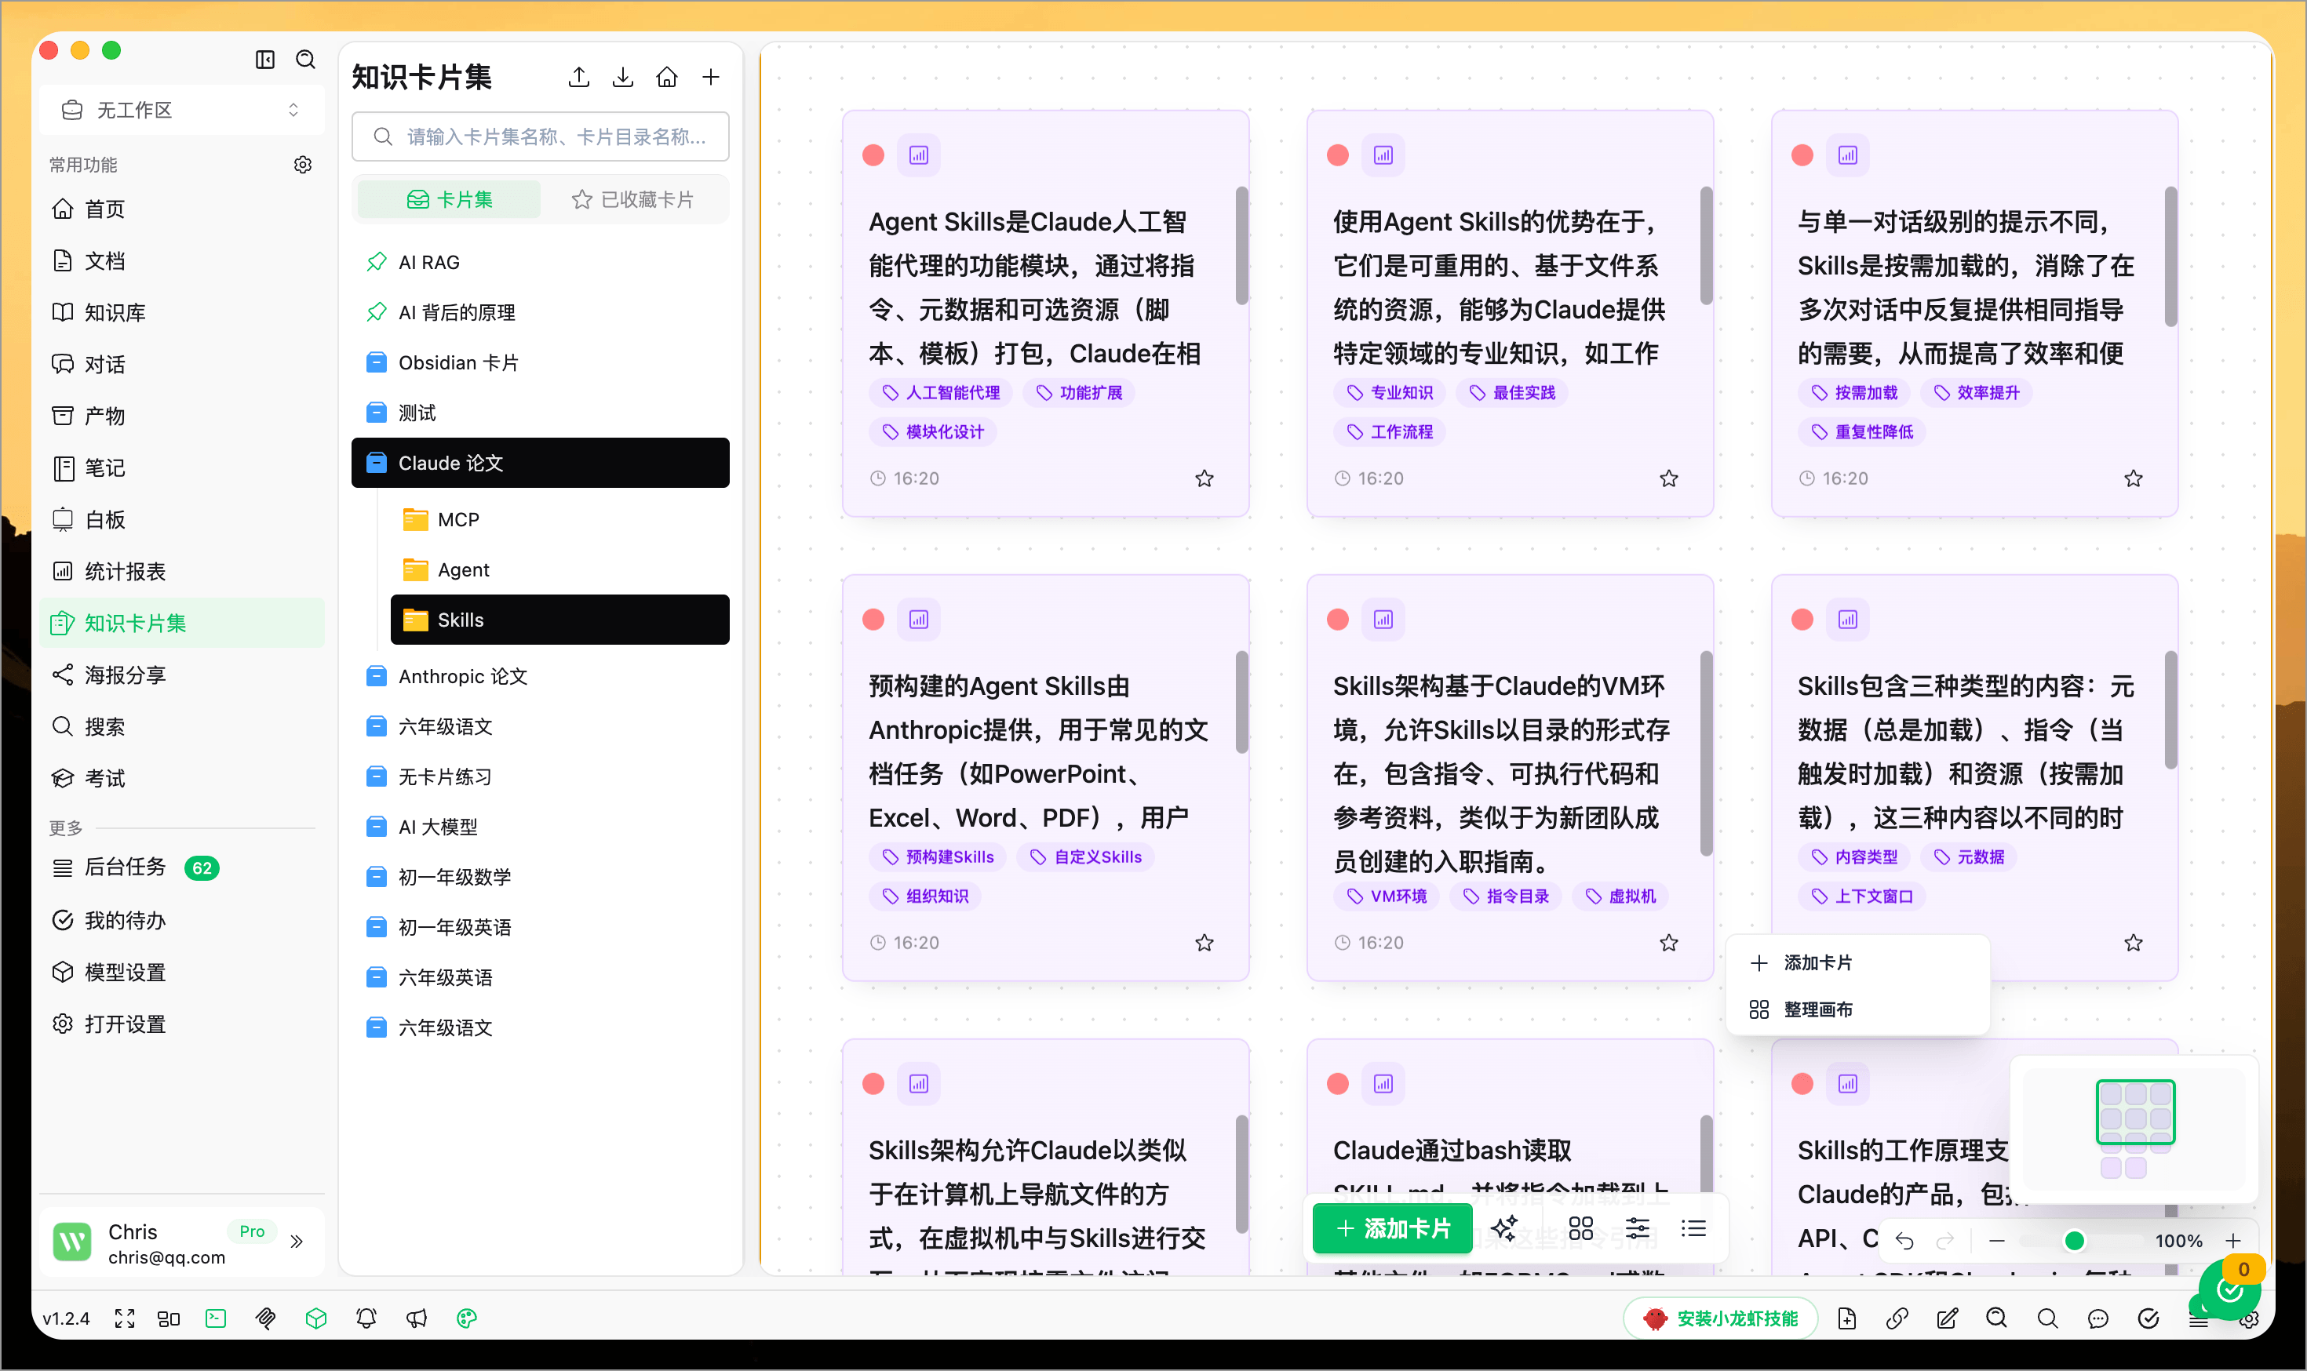This screenshot has width=2307, height=1371.
Task: Open terminal icon in status bar
Action: [x=217, y=1318]
